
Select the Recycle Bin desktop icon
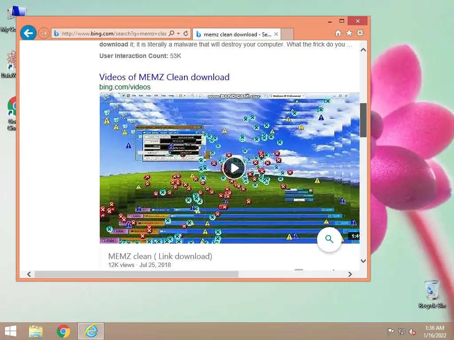point(432,294)
